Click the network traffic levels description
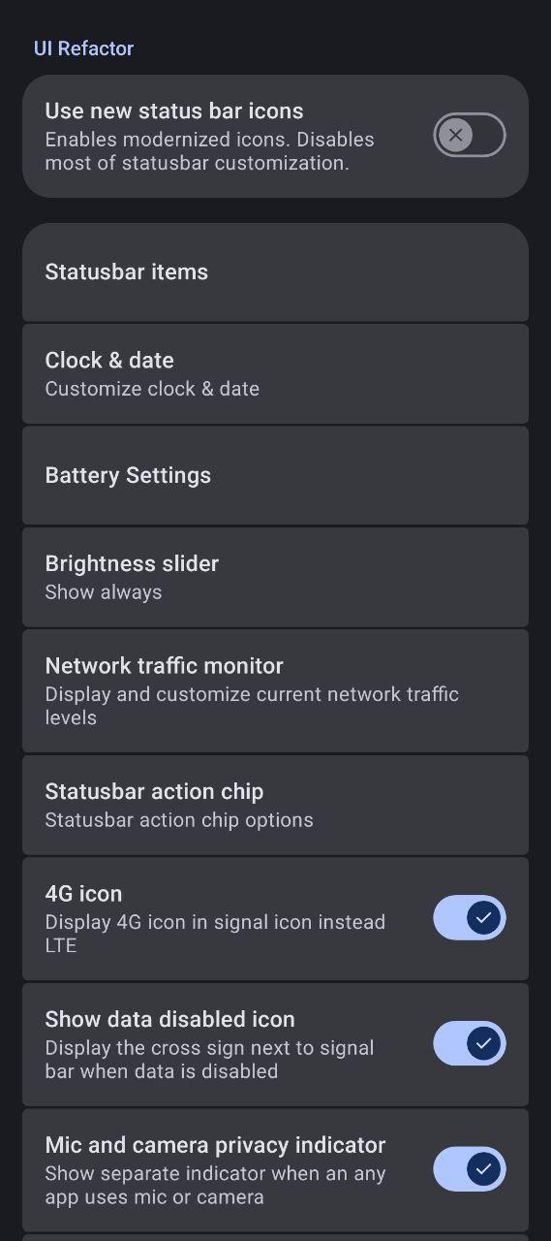551x1241 pixels. [x=252, y=706]
